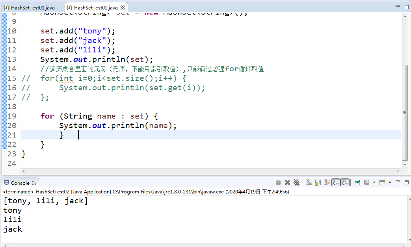
Task: Maximize the Console panel
Action: tap(407, 182)
